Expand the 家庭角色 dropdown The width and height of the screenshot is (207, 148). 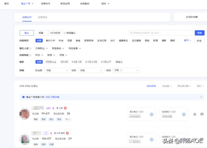58,48
